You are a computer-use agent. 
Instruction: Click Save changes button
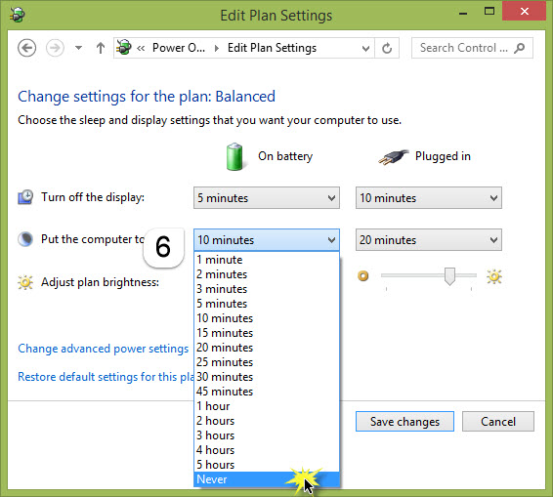(x=404, y=422)
